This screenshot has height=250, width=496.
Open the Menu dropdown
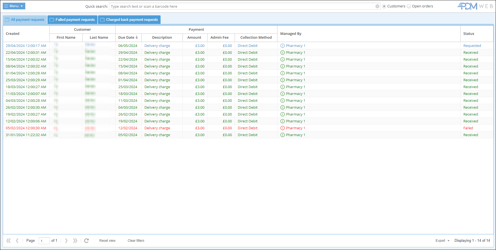(14, 6)
